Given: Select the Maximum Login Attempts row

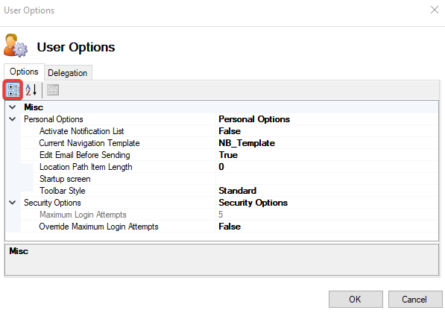Looking at the screenshot, I should (x=230, y=215).
